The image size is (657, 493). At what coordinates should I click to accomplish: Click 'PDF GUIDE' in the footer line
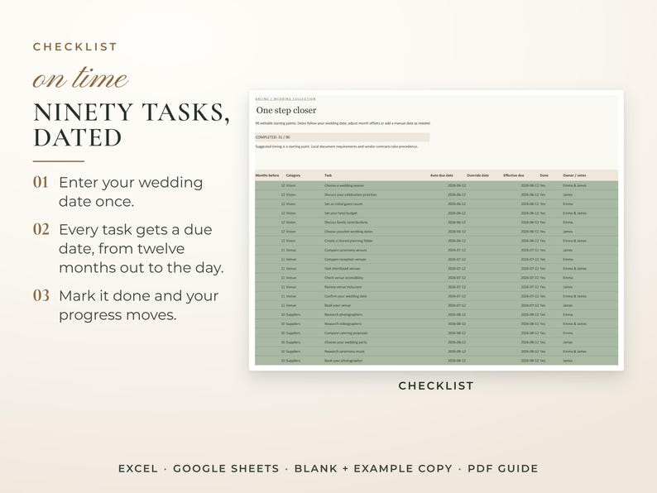click(503, 468)
